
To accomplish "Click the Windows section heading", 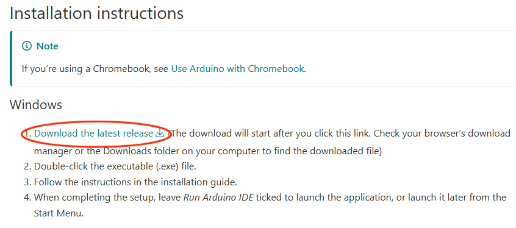I will point(36,105).
